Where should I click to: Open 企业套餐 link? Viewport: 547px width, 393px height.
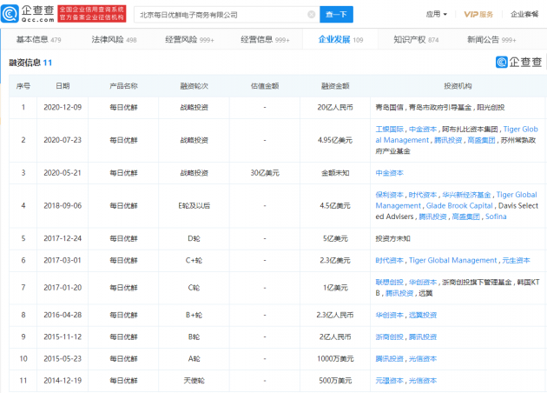(x=524, y=14)
